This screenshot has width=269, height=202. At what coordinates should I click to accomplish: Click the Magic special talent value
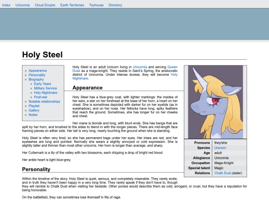(x=219, y=168)
